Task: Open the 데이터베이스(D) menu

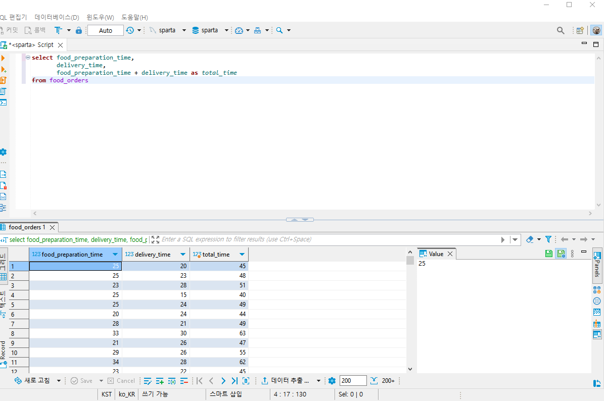Action: pos(57,17)
